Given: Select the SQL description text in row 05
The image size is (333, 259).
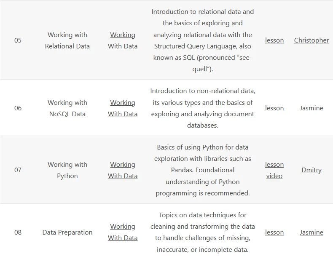Looking at the screenshot, I should pos(203,40).
